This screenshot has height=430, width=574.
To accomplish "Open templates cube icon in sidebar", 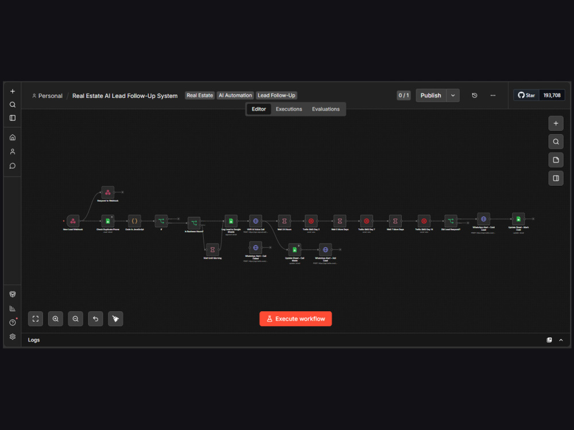I will [13, 294].
